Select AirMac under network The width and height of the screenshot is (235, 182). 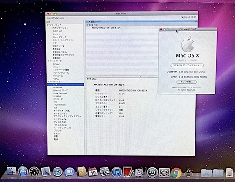pyautogui.click(x=56, y=64)
